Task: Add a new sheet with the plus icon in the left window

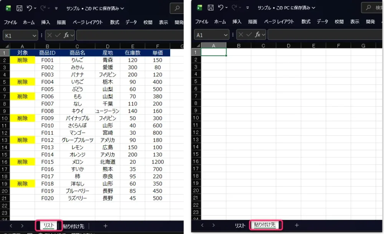Action: [x=105, y=226]
